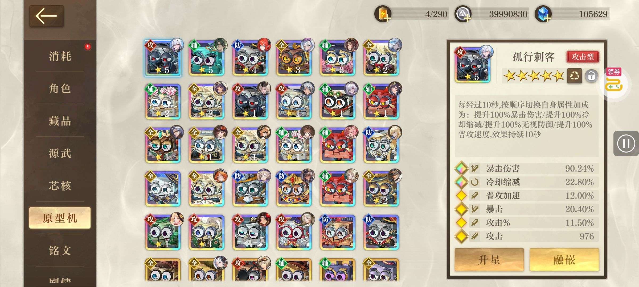The image size is (639, 287).
Task: Click the 融嵌 button
Action: [564, 260]
